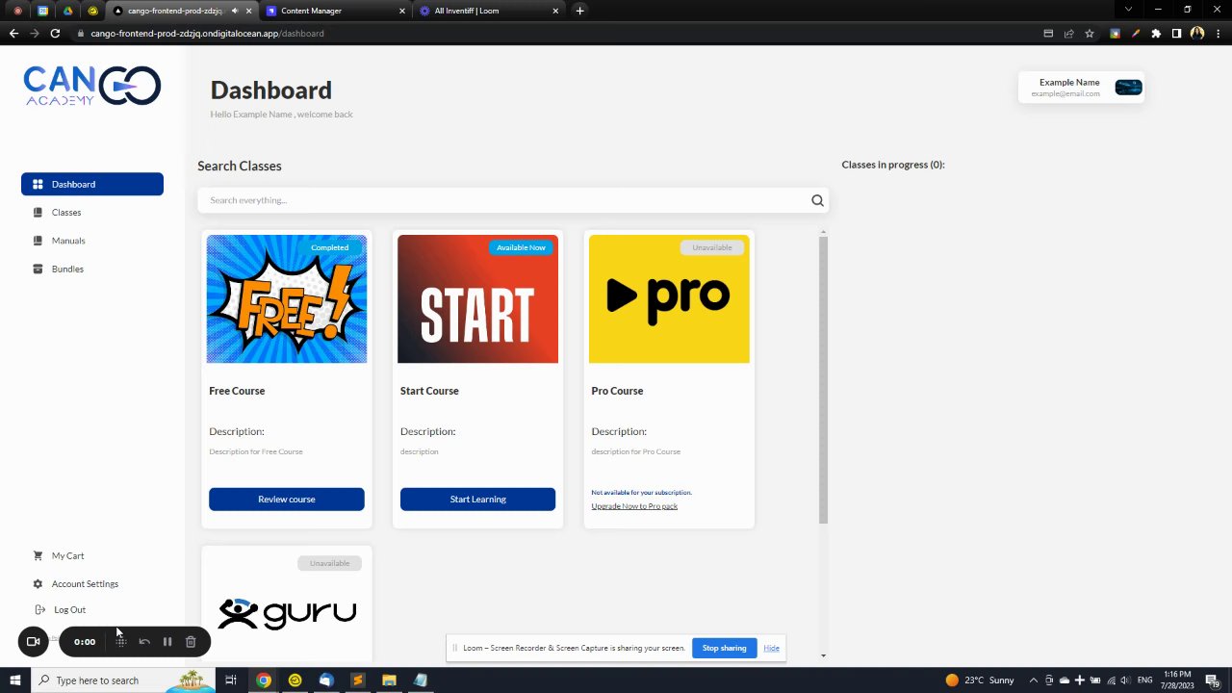Open the pinned Google Drive tab

point(67,11)
